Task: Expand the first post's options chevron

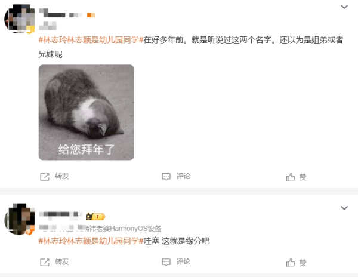Action: point(344,7)
